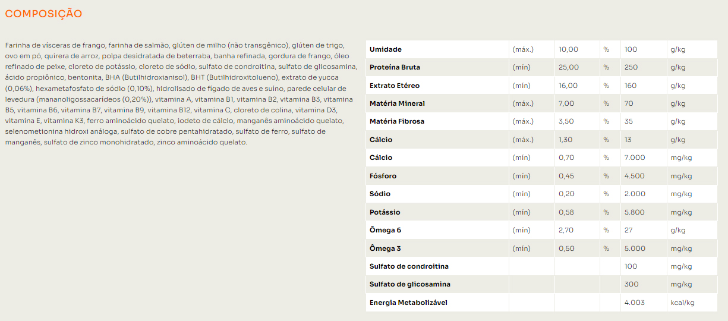Screen dimensions: 728x321
Task: Click the 4.003 kcal/kg energy value
Action: (635, 303)
